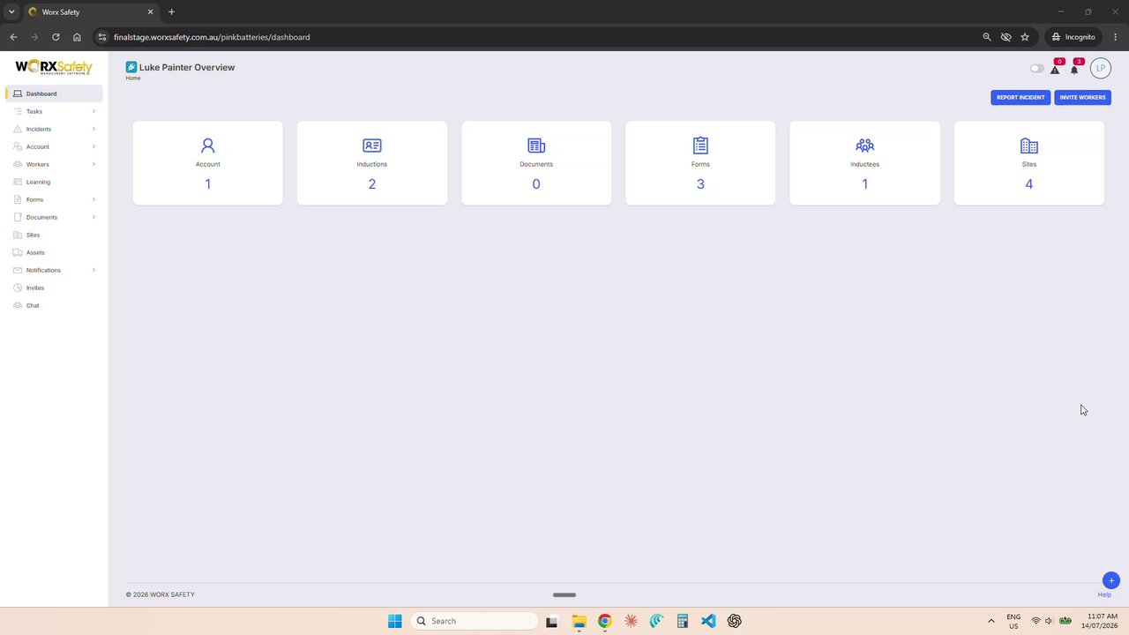Viewport: 1129px width, 635px height.
Task: Click the Windows taskbar Search box
Action: click(475, 621)
